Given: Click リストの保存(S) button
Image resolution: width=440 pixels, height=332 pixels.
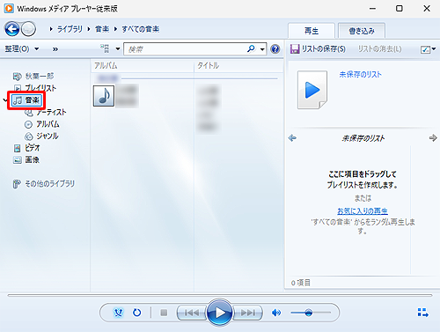Looking at the screenshot, I should (x=318, y=48).
